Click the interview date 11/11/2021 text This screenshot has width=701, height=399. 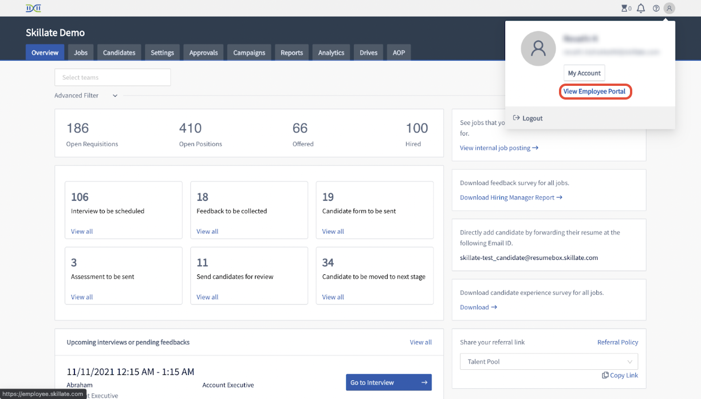click(130, 372)
